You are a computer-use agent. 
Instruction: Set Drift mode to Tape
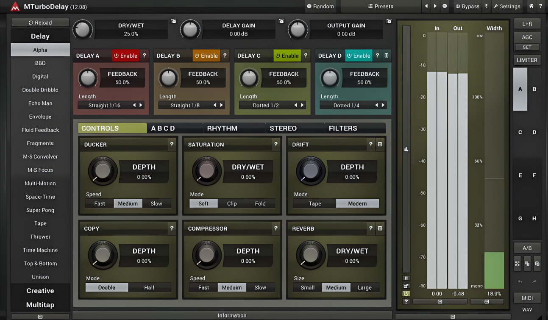click(314, 203)
